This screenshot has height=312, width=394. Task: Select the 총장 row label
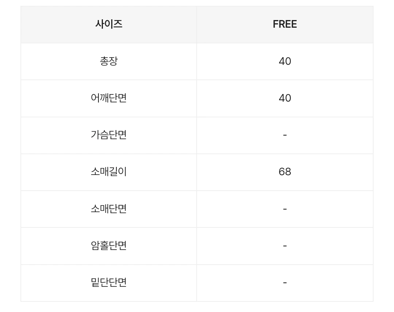point(109,61)
